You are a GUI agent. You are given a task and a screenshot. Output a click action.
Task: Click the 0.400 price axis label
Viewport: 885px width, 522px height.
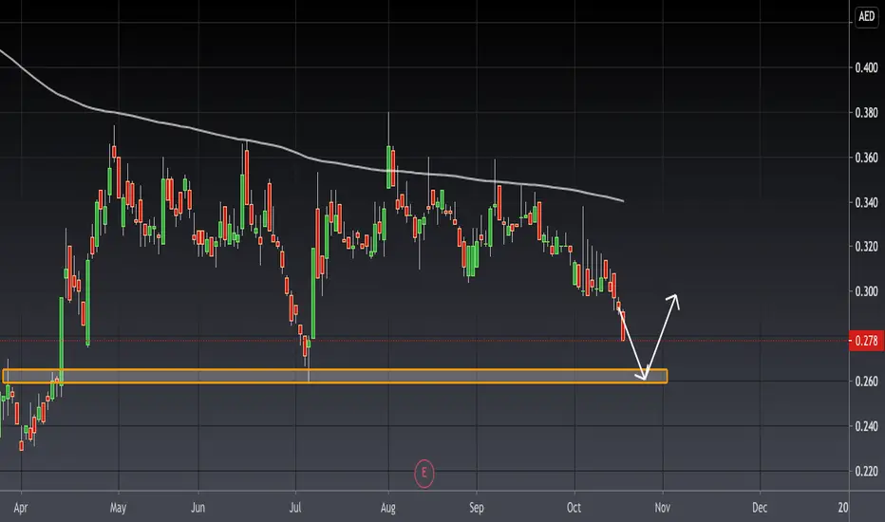pos(866,67)
